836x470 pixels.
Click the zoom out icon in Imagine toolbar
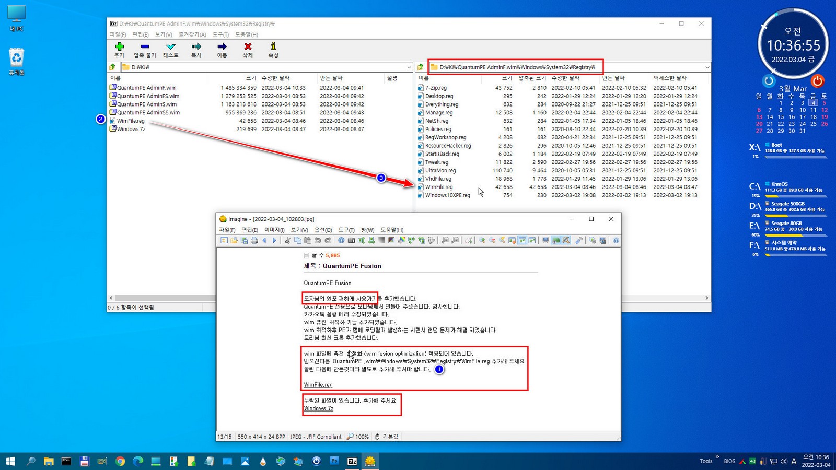click(x=492, y=240)
